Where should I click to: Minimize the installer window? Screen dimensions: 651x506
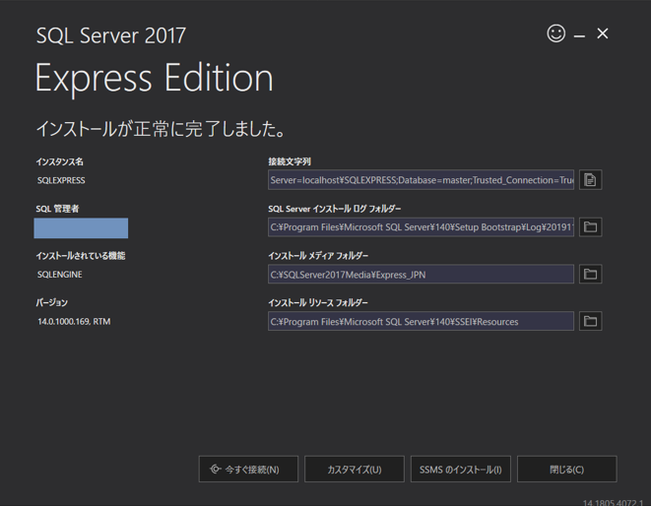coord(579,36)
